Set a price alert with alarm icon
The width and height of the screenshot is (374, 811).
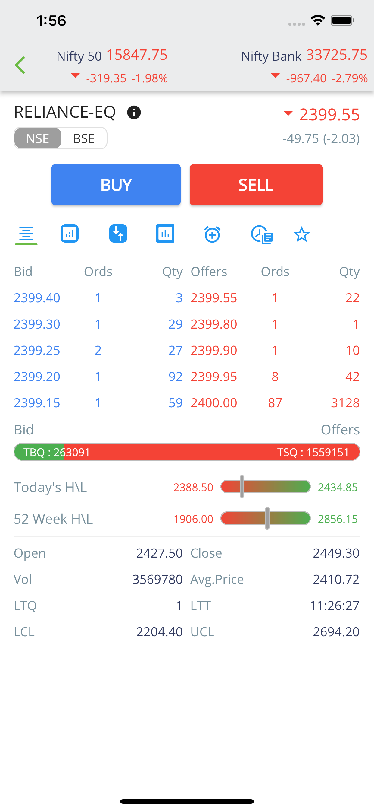(x=213, y=234)
